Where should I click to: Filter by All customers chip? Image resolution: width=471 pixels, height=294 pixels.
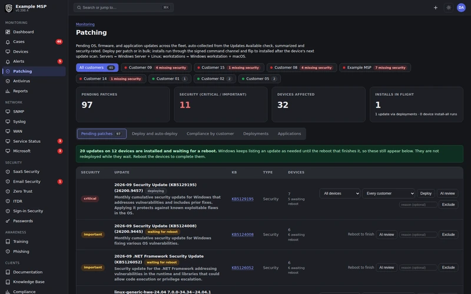pos(97,68)
